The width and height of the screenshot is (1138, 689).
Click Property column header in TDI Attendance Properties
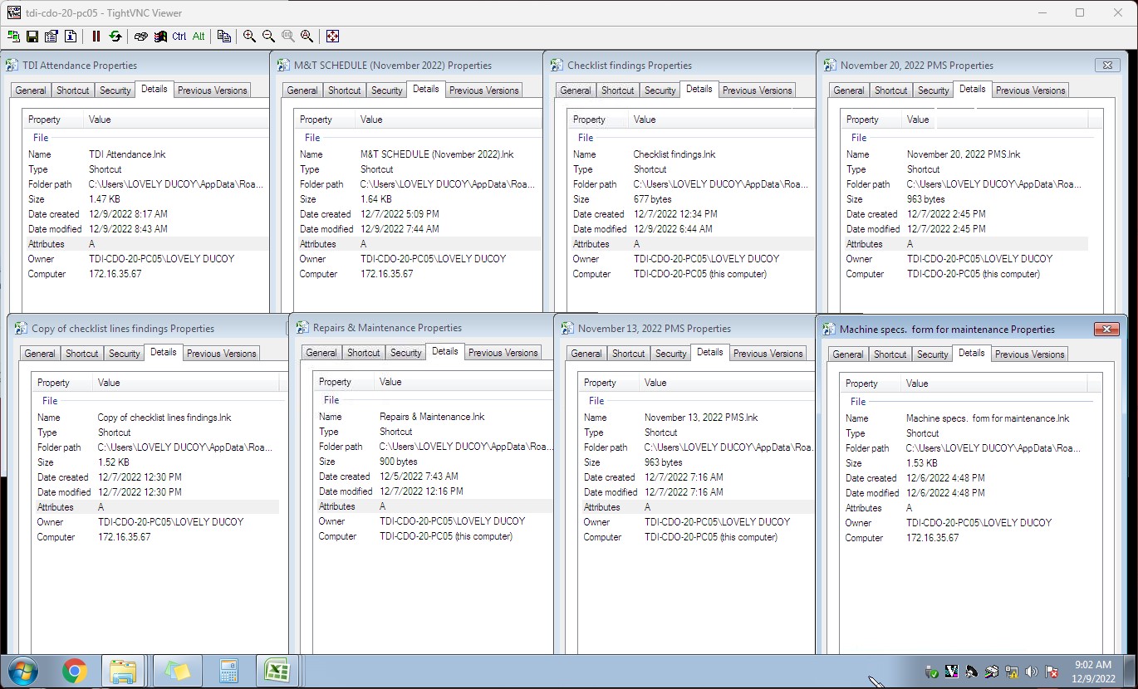[x=54, y=120]
